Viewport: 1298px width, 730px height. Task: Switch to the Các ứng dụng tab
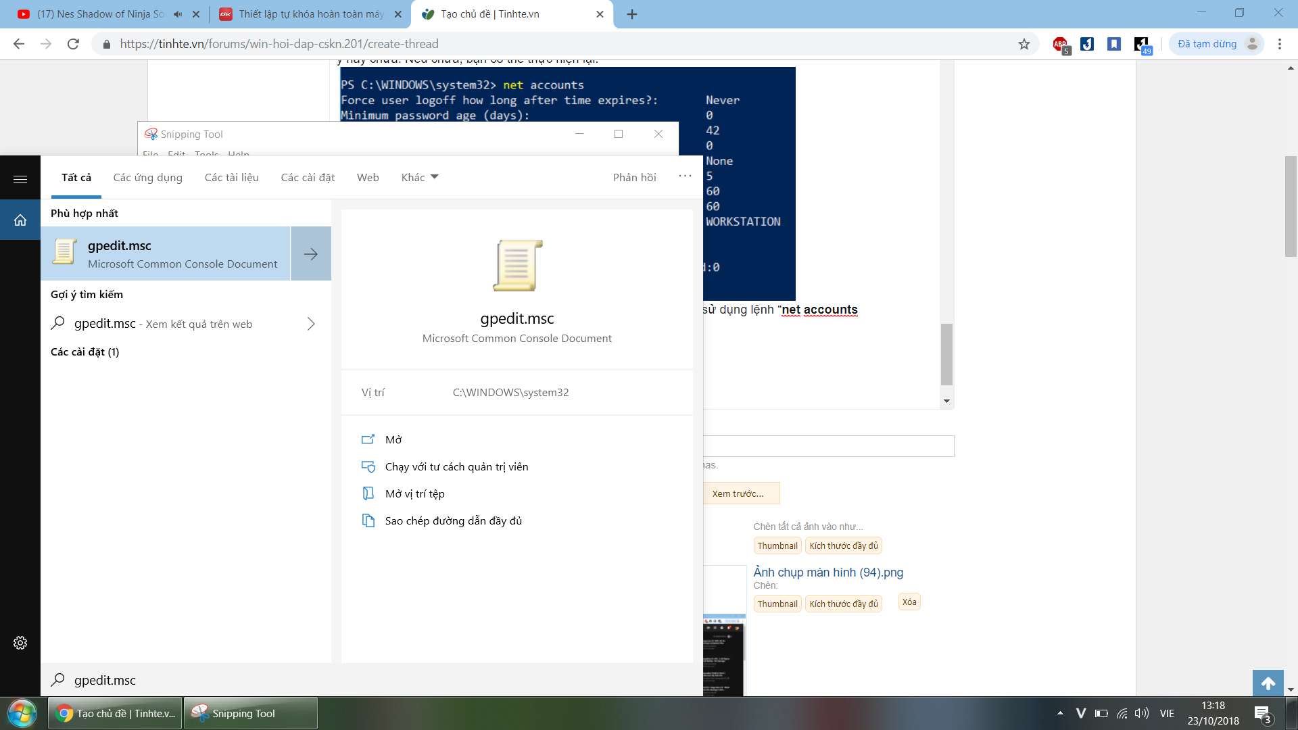[148, 177]
